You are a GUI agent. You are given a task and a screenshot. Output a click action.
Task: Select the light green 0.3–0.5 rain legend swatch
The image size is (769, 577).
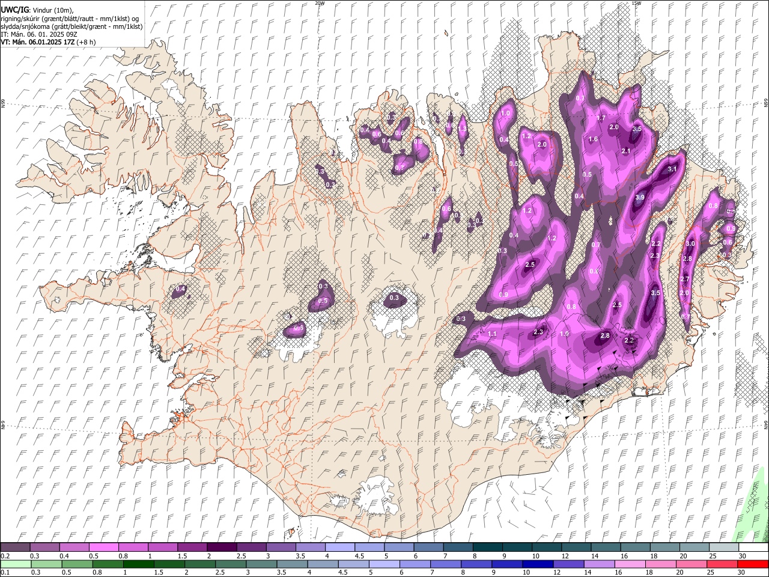click(x=46, y=564)
